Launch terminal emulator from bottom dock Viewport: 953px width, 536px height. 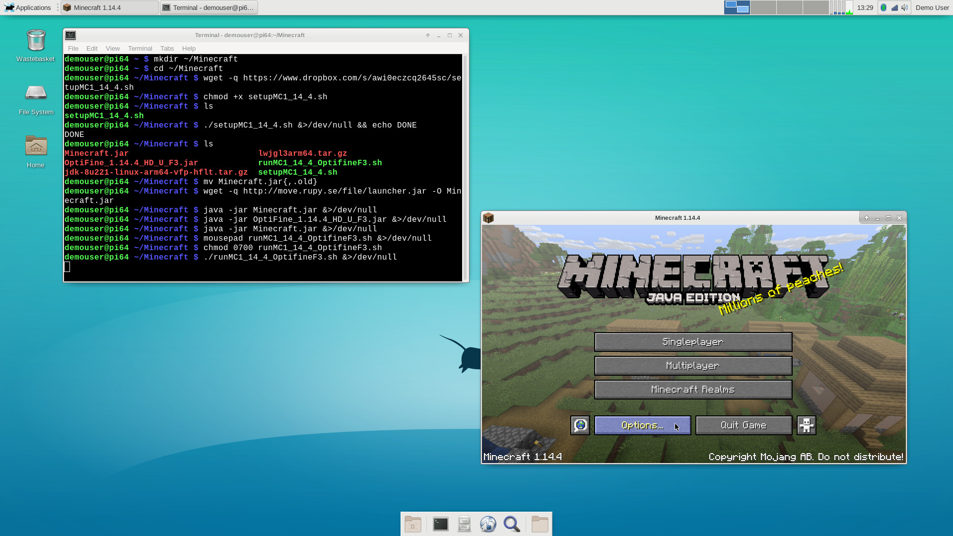pos(440,524)
